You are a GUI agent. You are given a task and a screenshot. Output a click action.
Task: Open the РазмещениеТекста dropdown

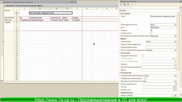click(x=175, y=25)
